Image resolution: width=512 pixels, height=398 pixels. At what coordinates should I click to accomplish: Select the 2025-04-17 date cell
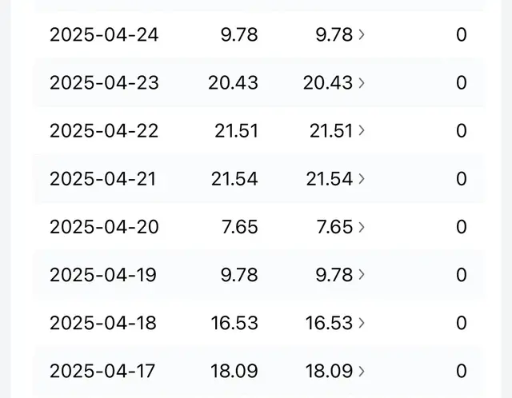[x=102, y=371]
